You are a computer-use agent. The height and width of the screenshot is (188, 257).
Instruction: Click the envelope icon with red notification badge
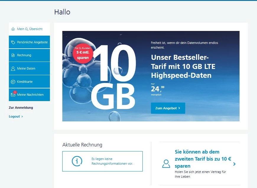tap(13, 94)
